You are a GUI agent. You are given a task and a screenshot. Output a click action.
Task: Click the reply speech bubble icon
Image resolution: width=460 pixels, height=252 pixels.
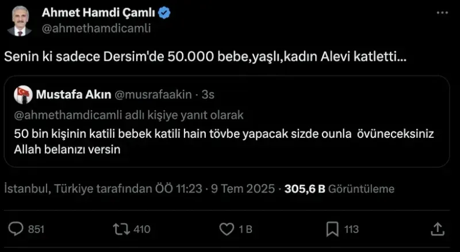click(16, 229)
